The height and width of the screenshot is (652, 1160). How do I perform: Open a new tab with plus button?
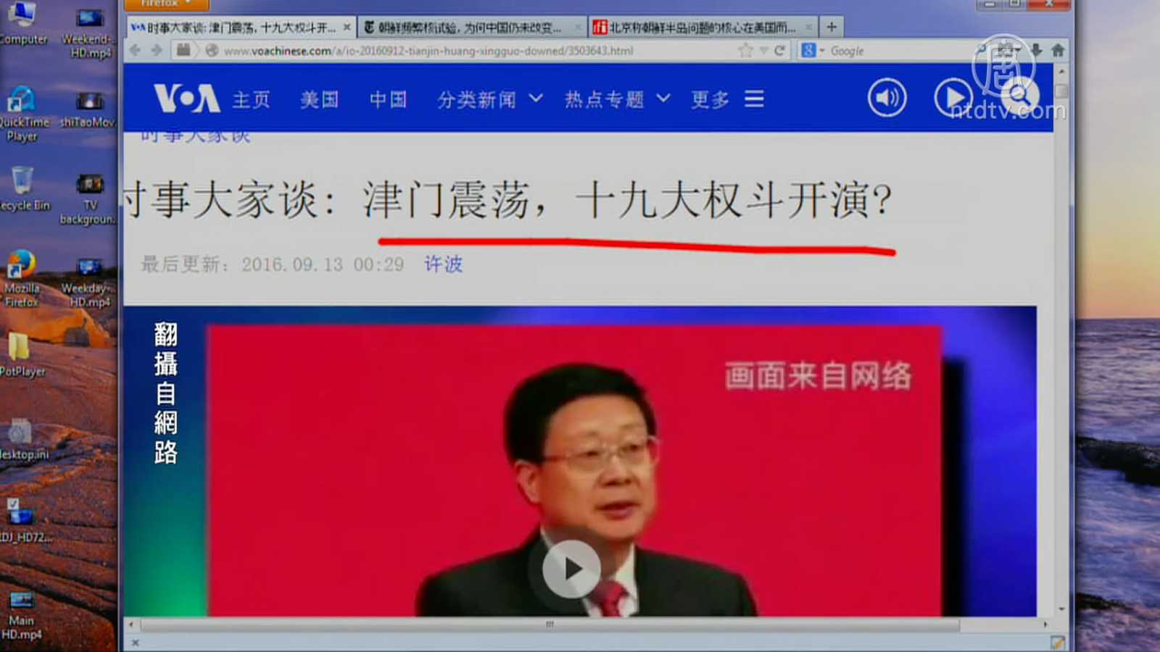[x=832, y=28]
